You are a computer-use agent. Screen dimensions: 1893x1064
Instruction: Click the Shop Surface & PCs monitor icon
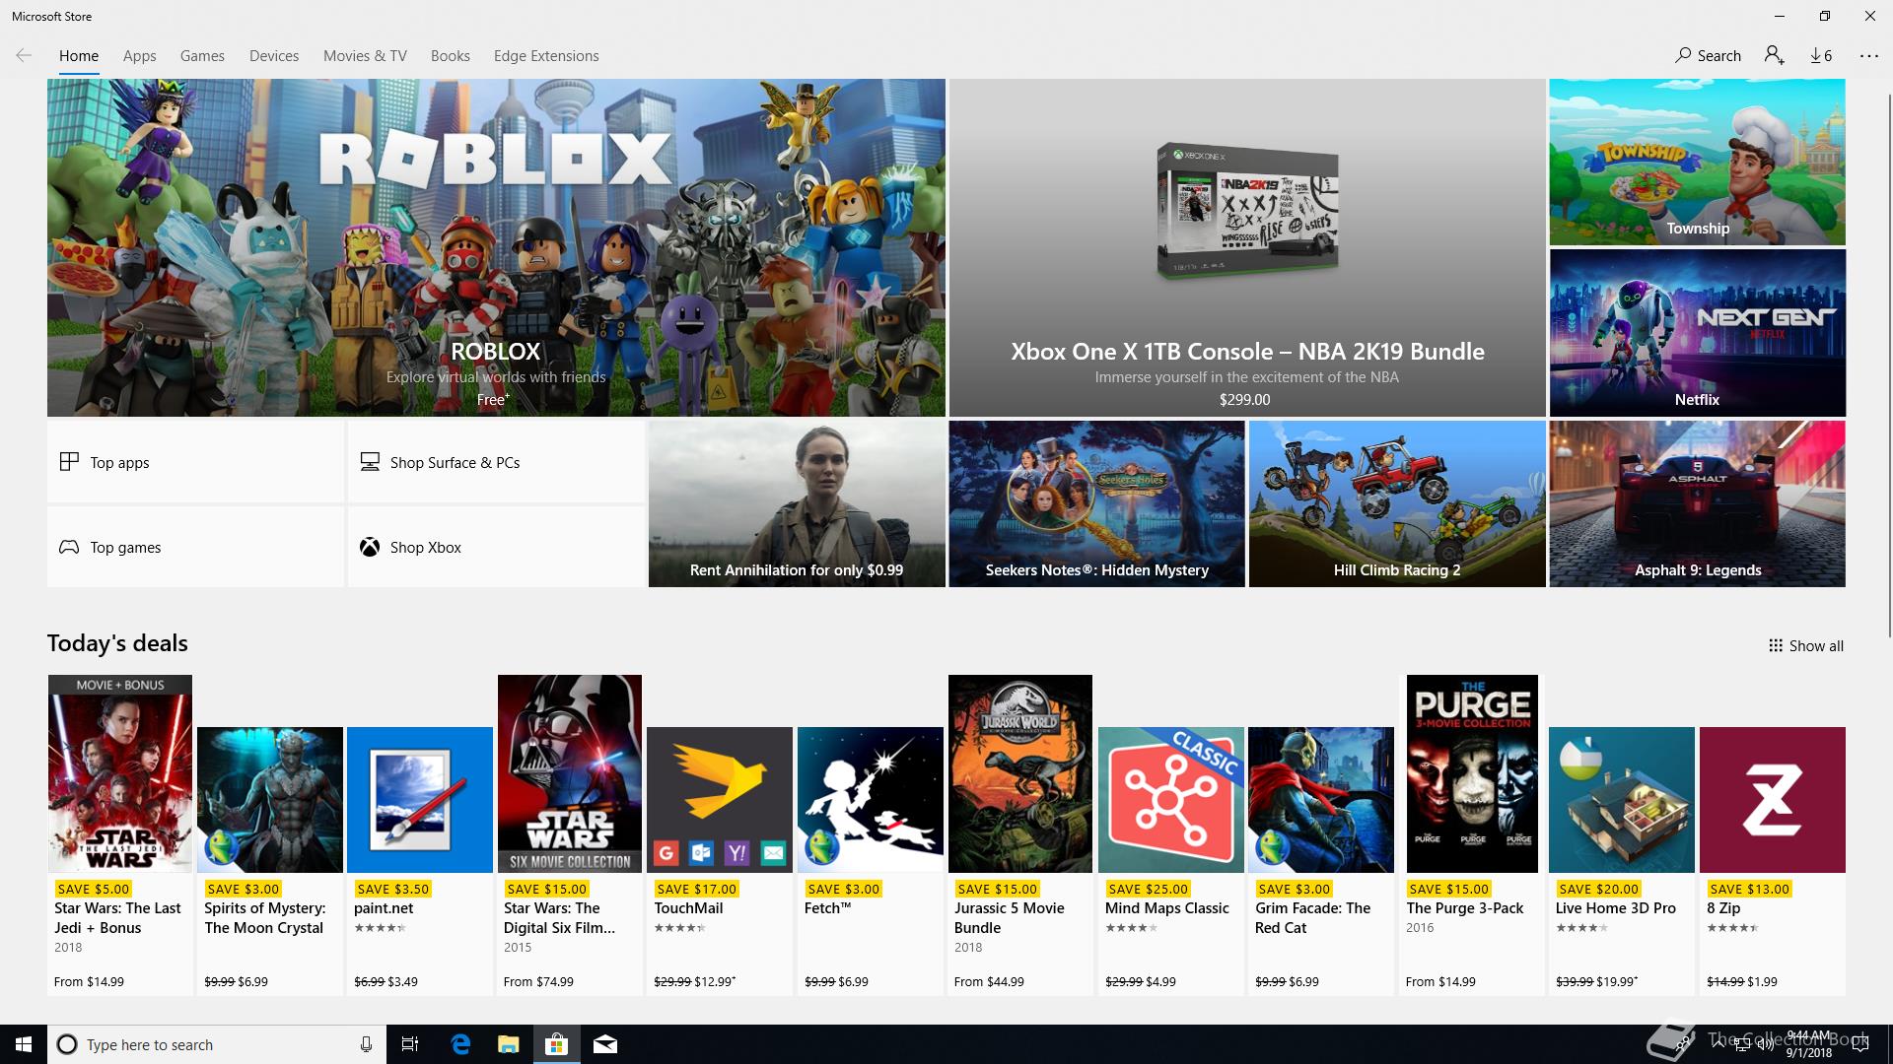(370, 462)
